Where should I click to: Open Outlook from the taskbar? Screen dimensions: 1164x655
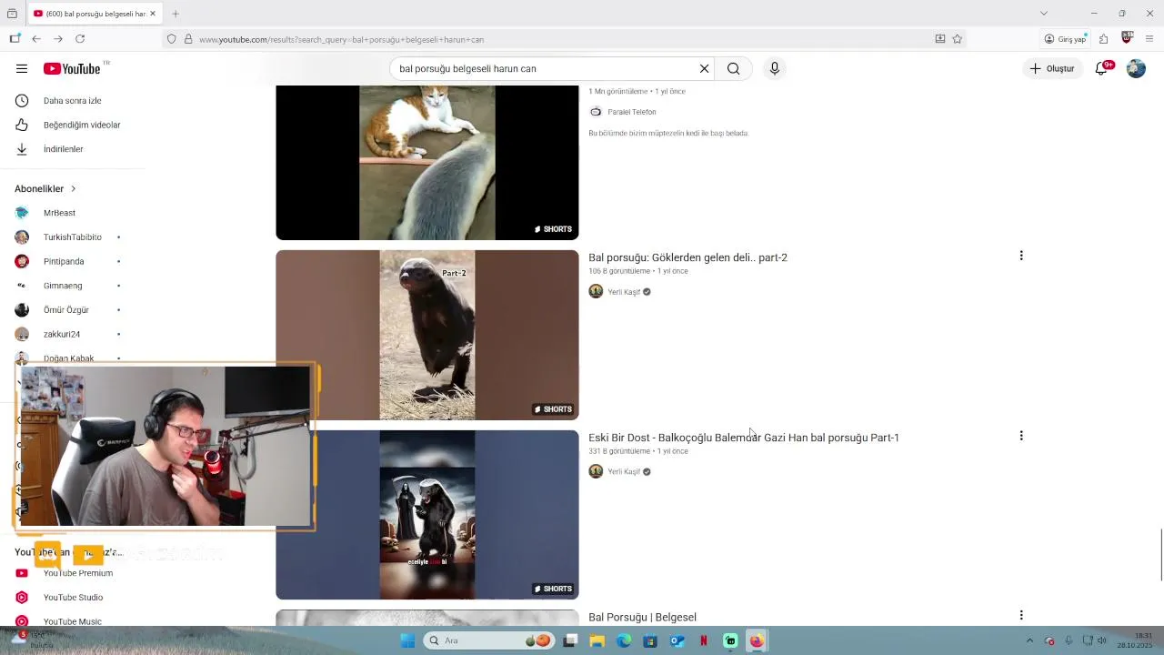coord(677,640)
